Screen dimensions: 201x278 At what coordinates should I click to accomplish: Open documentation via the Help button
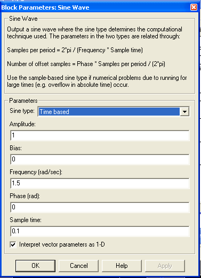point(122,266)
